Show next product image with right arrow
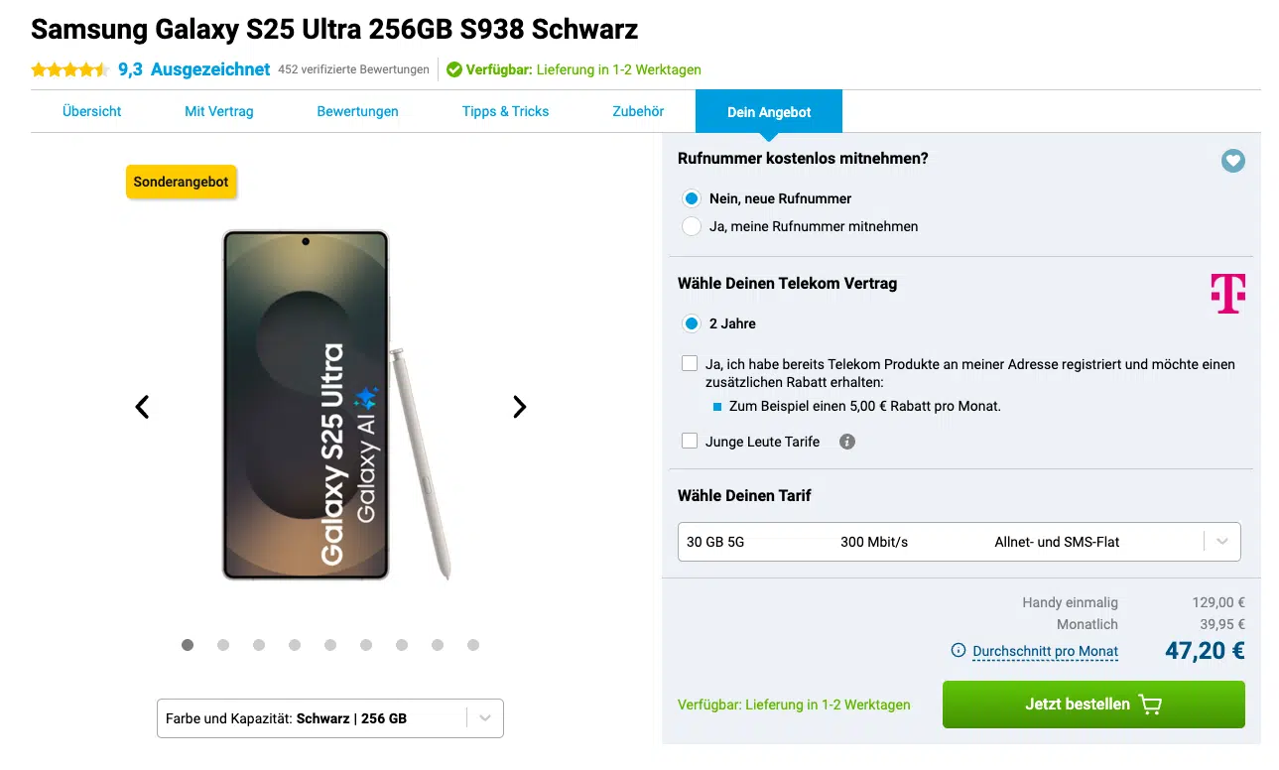The width and height of the screenshot is (1279, 770). click(x=519, y=407)
